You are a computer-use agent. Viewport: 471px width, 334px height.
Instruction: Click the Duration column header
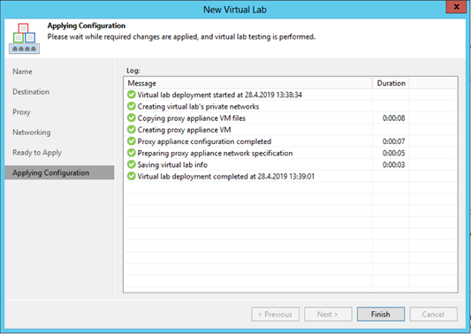391,83
